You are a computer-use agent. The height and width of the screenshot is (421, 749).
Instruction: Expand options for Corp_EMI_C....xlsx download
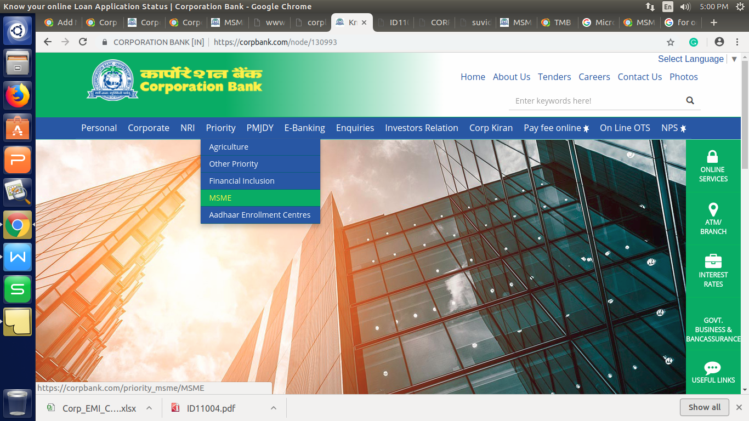click(x=148, y=408)
